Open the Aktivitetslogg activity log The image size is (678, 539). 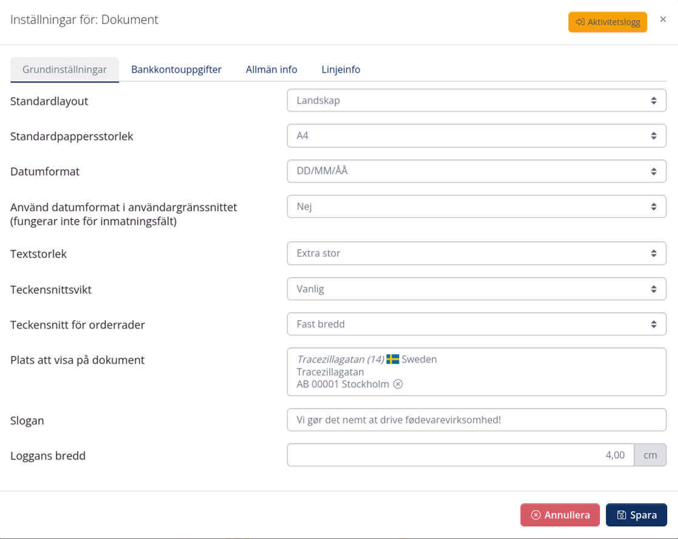coord(608,22)
